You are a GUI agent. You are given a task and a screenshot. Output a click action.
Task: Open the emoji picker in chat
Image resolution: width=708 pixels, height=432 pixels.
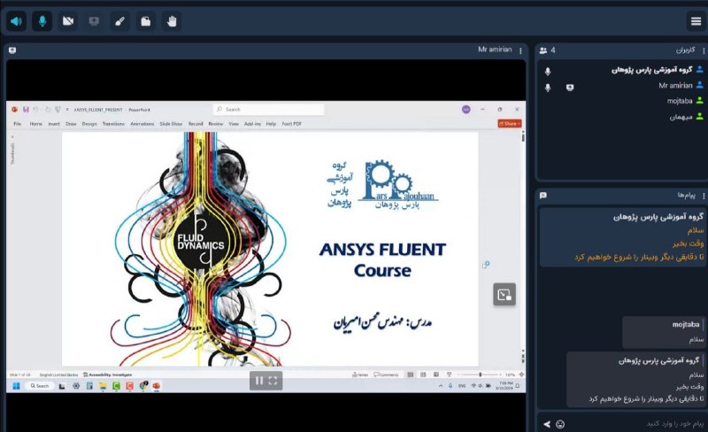[560, 424]
